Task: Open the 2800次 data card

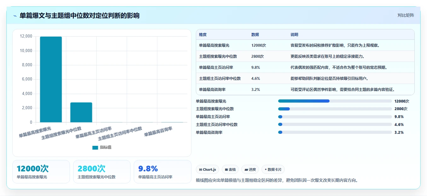Action: point(102,172)
